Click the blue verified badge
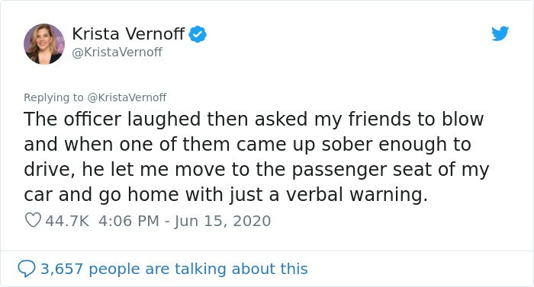The height and width of the screenshot is (287, 534). [x=198, y=34]
